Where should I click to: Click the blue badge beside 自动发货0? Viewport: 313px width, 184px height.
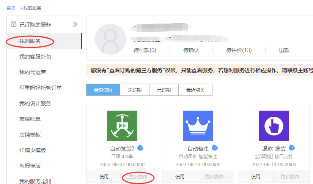(x=140, y=148)
